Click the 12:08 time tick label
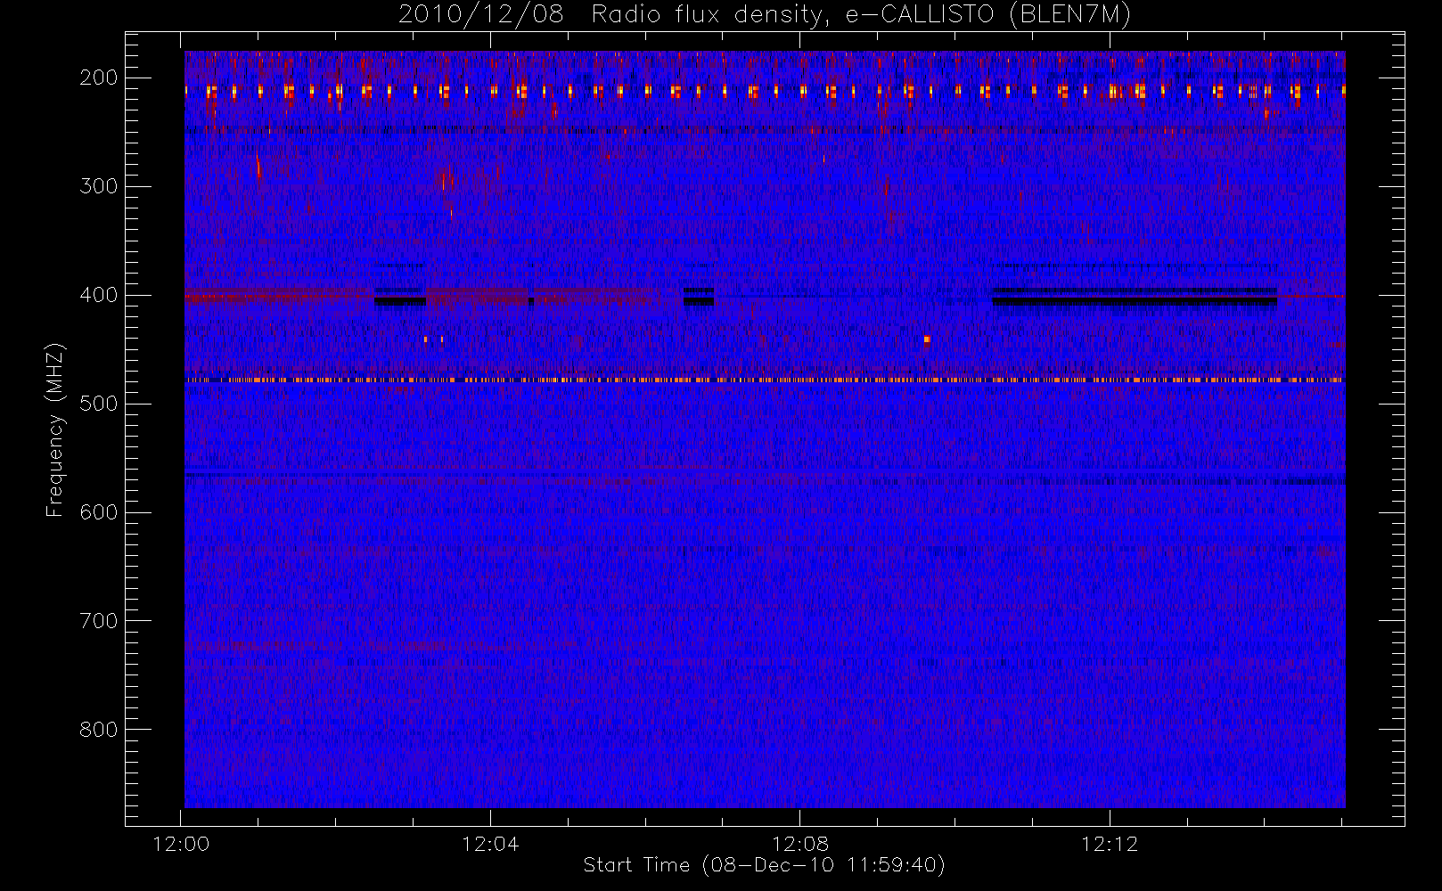Image resolution: width=1442 pixels, height=891 pixels. click(800, 844)
